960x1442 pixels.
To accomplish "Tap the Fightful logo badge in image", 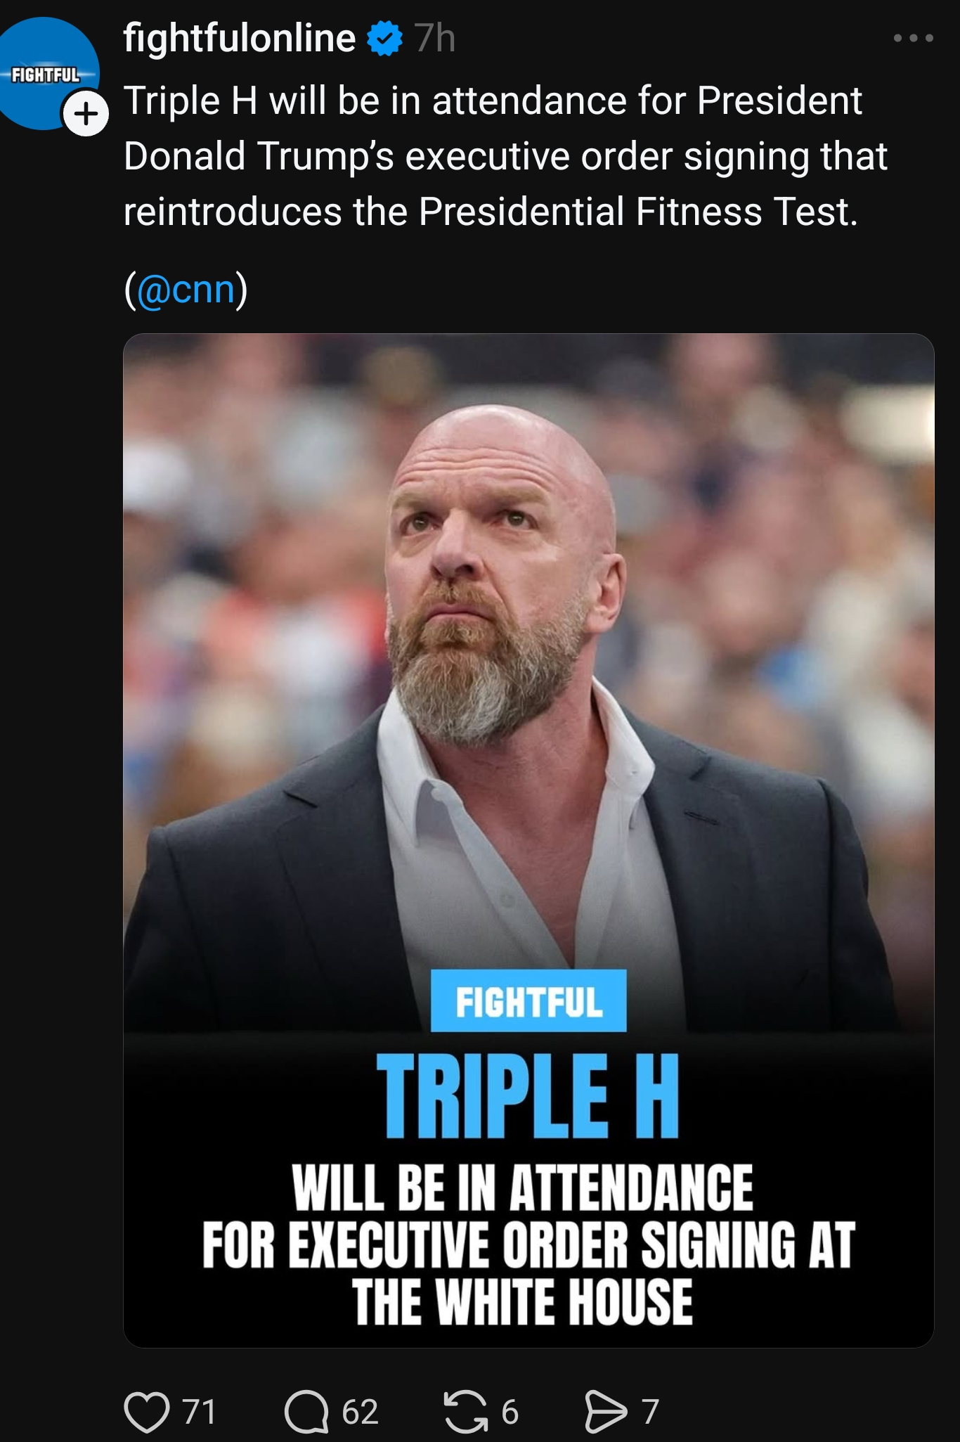I will point(528,1001).
